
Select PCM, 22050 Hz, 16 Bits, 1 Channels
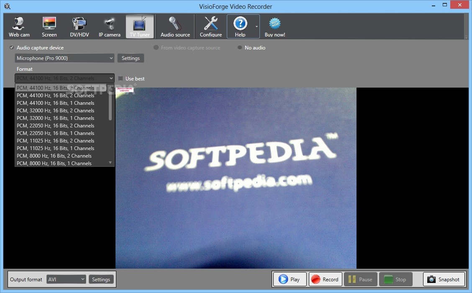point(62,133)
